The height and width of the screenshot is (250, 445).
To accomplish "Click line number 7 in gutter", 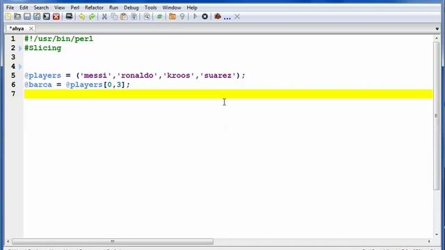I will pyautogui.click(x=13, y=94).
